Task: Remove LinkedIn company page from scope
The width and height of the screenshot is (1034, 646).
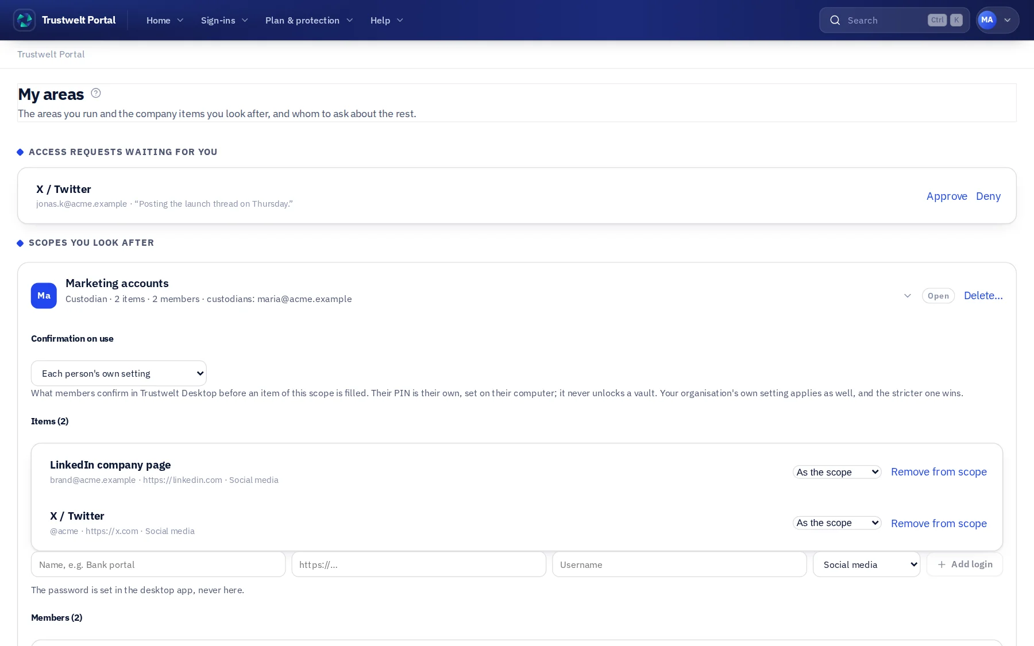Action: point(939,472)
